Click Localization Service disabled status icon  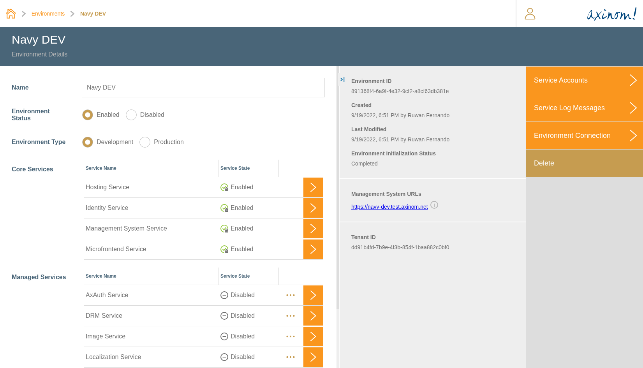224,357
